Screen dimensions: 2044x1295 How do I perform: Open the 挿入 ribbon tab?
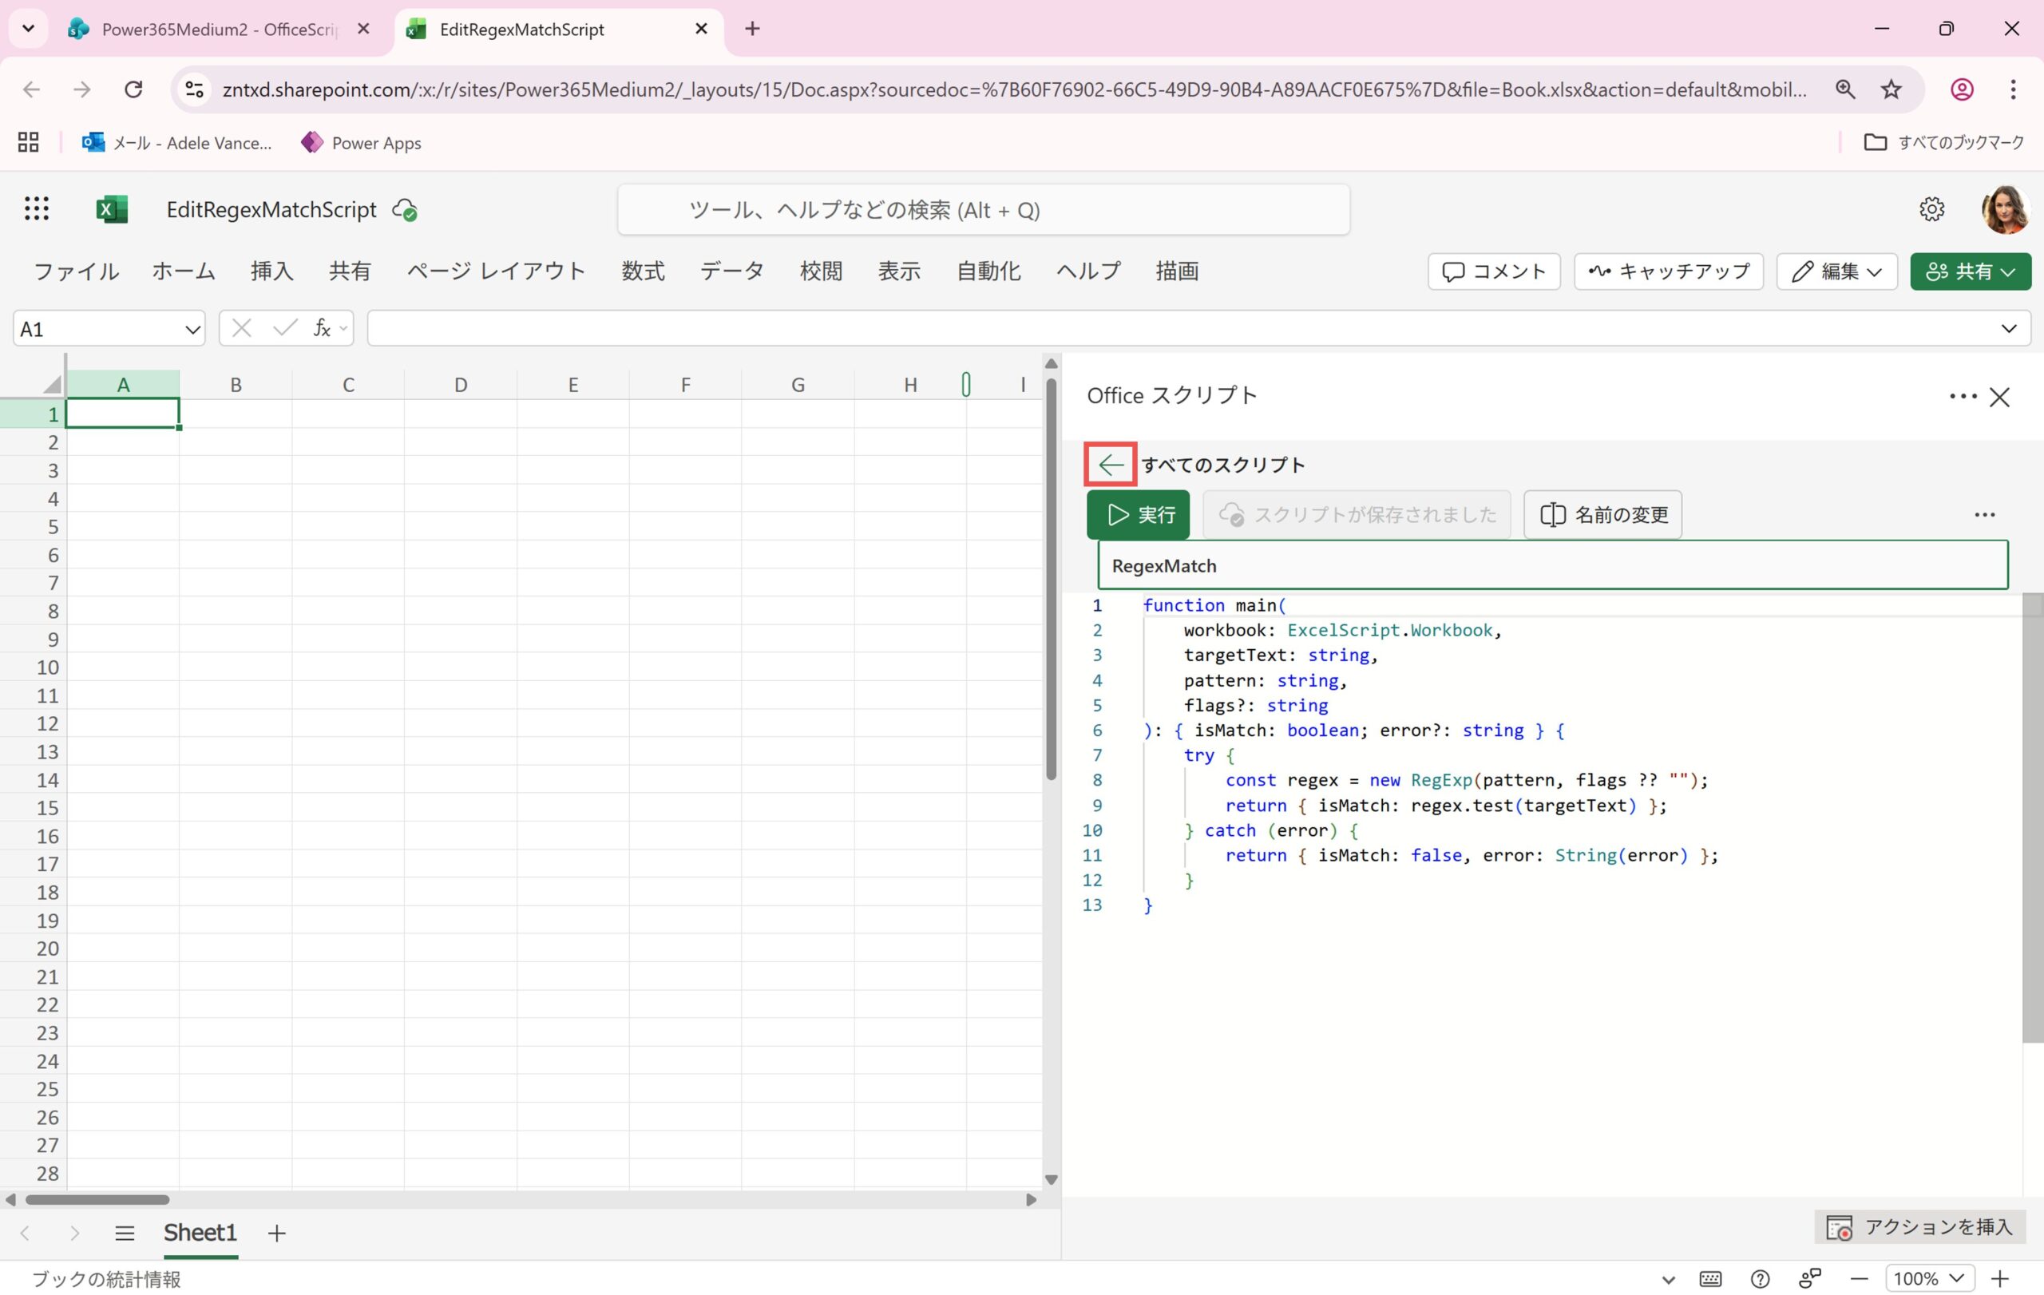tap(271, 271)
